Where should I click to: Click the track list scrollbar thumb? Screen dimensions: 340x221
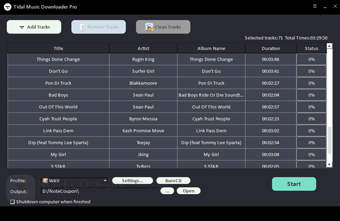click(330, 140)
